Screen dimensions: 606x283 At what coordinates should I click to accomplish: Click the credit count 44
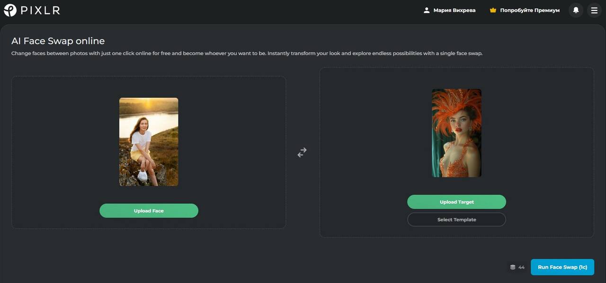(x=521, y=267)
